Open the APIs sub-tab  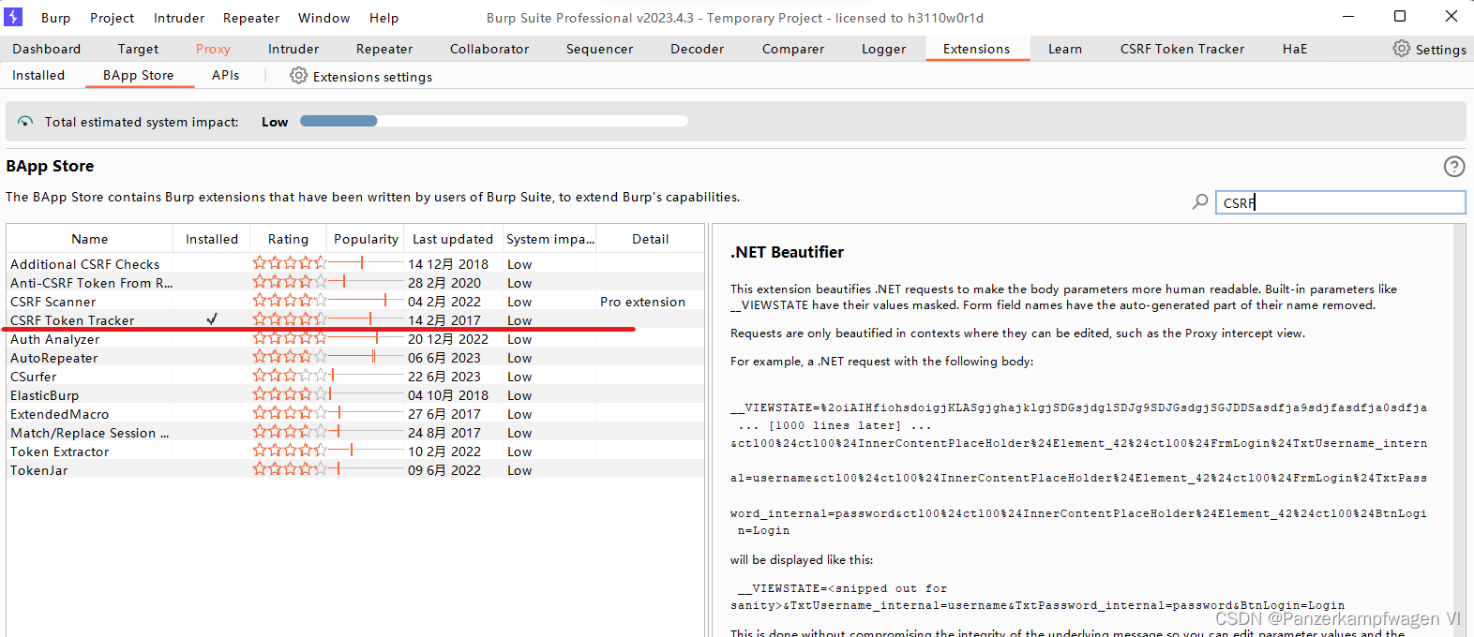coord(225,75)
